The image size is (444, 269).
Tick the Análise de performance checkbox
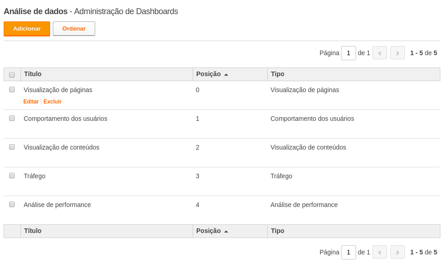pos(12,204)
